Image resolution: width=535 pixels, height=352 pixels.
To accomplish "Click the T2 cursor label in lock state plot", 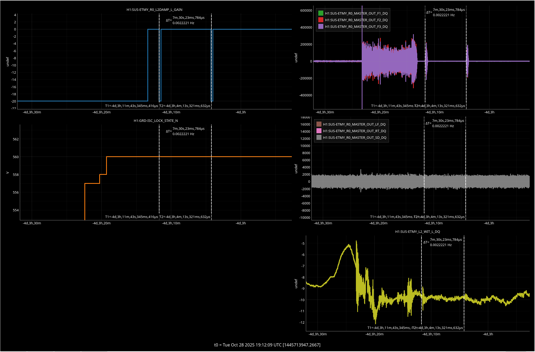I will pos(185,217).
